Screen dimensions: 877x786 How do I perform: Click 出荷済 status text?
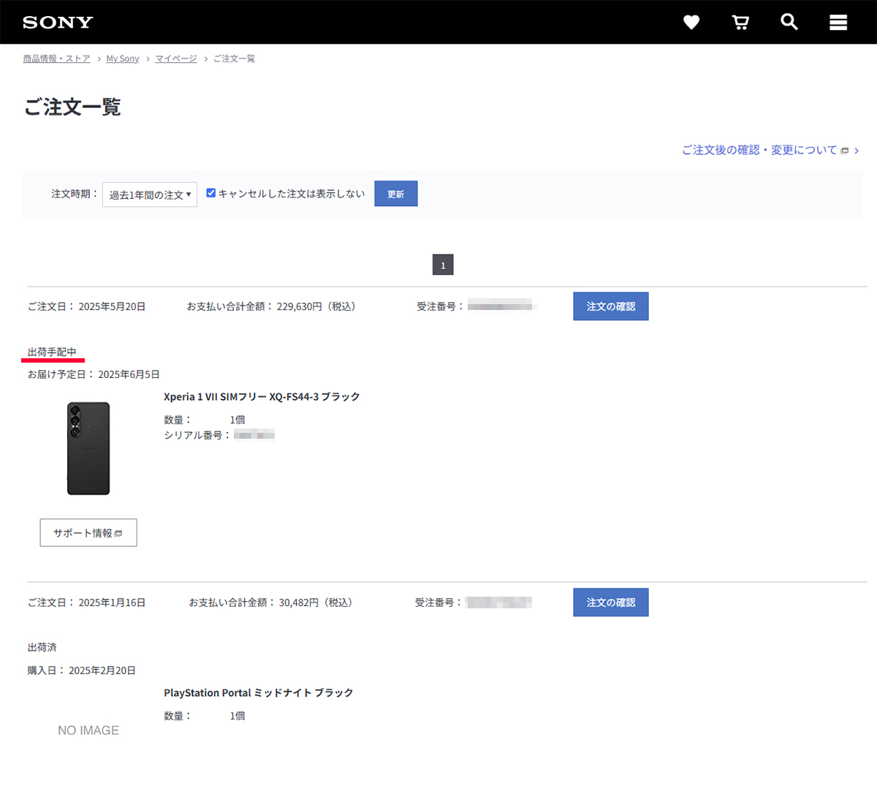42,648
